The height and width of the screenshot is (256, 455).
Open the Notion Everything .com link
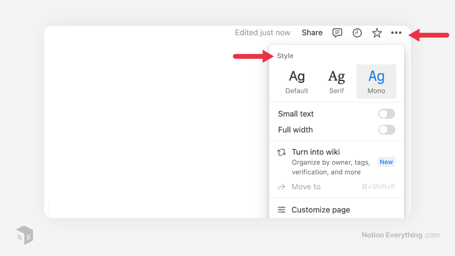[400, 235]
